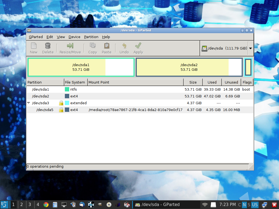279x209 pixels.
Task: Click the Copy partition toolbar icon
Action: coord(93,46)
